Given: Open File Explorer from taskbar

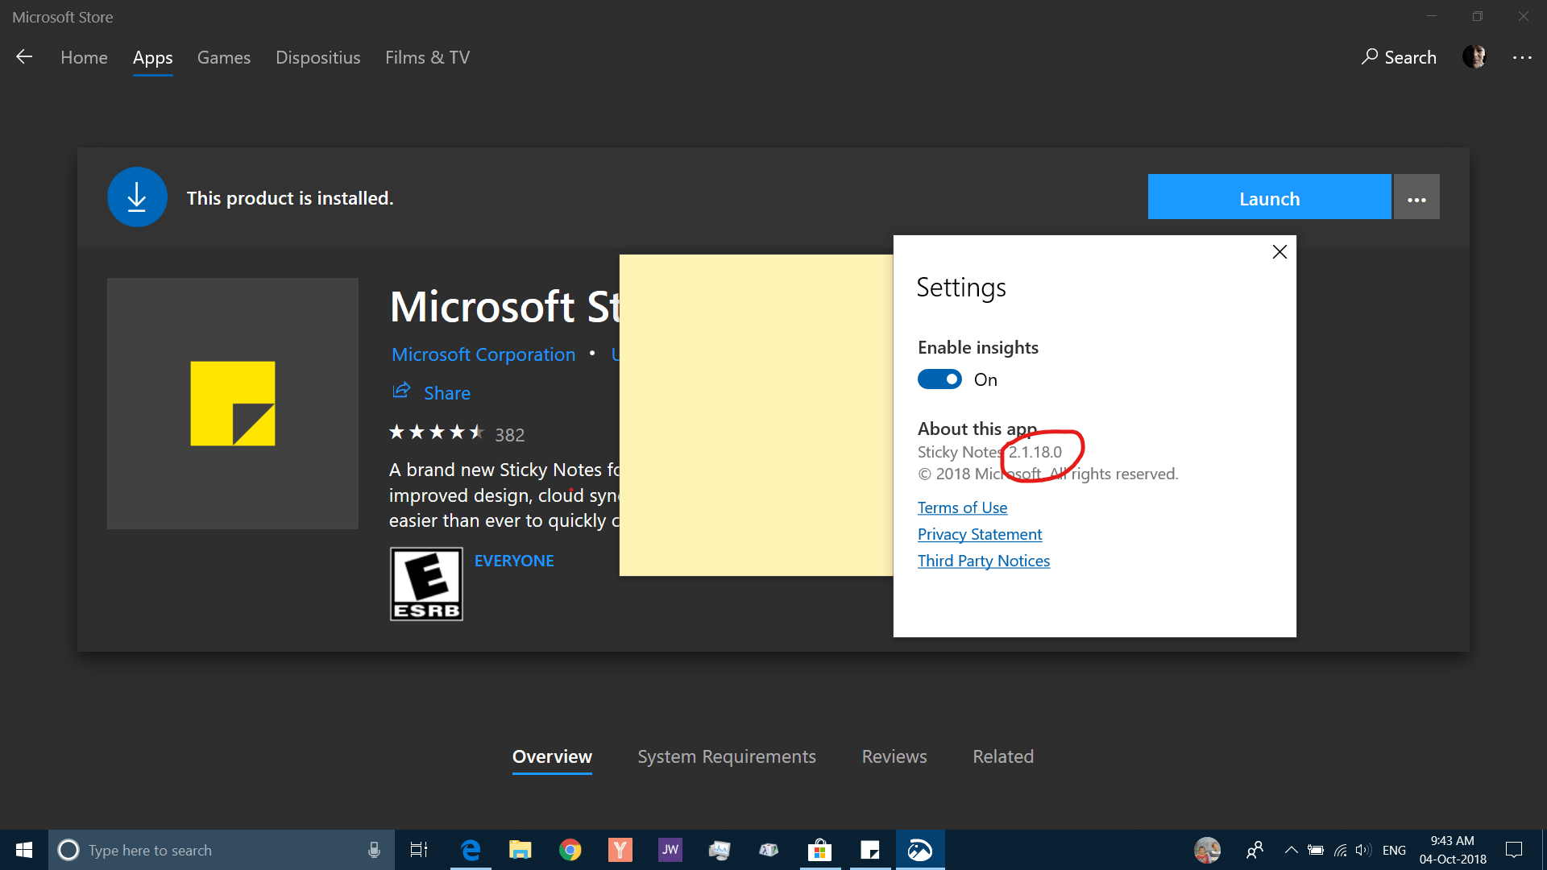Looking at the screenshot, I should [x=521, y=850].
